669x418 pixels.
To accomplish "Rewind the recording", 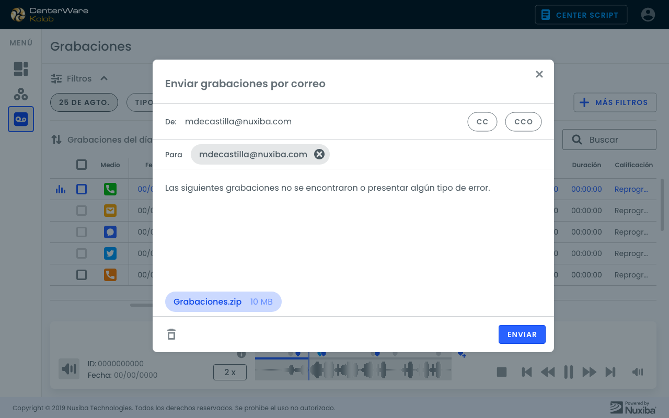I will (x=548, y=372).
